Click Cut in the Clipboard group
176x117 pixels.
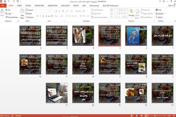pyautogui.click(x=8, y=10)
